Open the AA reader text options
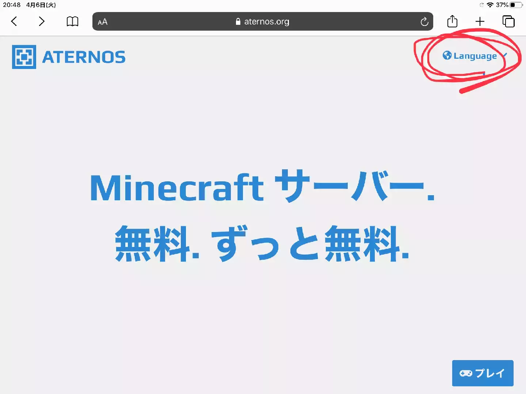The width and height of the screenshot is (526, 394). tap(103, 22)
